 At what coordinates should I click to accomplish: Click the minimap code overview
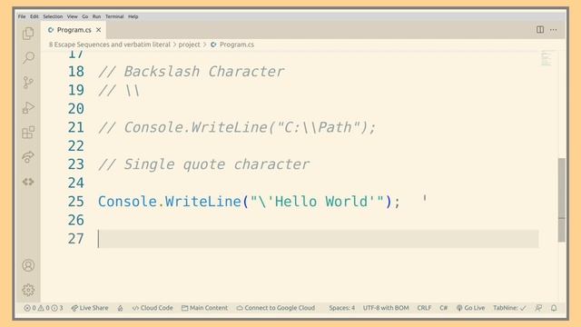pyautogui.click(x=547, y=58)
